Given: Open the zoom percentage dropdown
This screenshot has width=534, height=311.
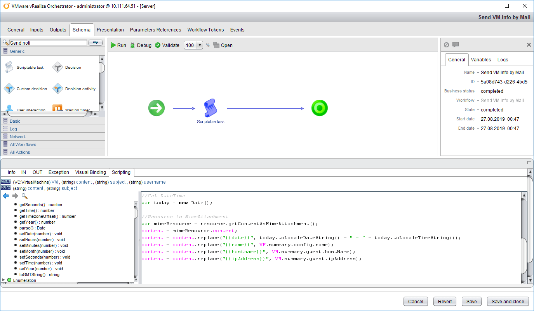Looking at the screenshot, I should click(200, 45).
